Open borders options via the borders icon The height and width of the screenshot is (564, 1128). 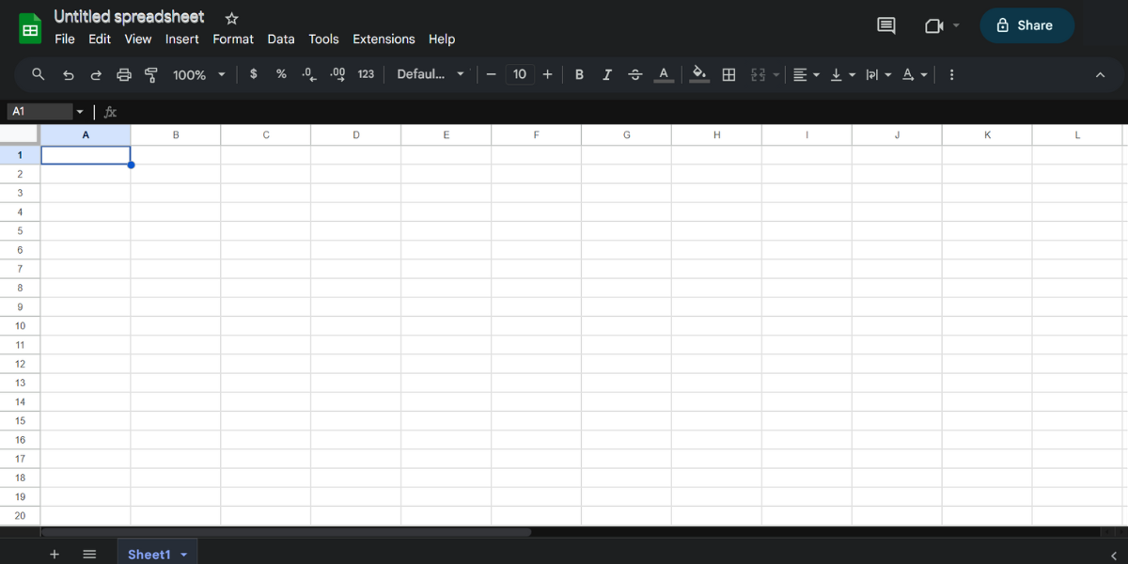click(728, 74)
